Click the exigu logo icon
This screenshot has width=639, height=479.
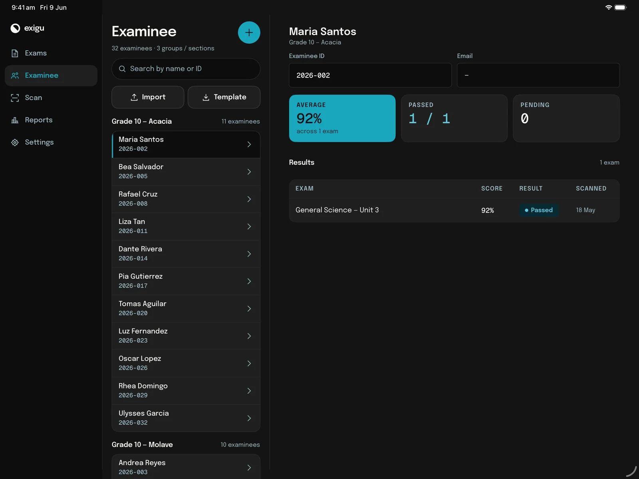(15, 28)
